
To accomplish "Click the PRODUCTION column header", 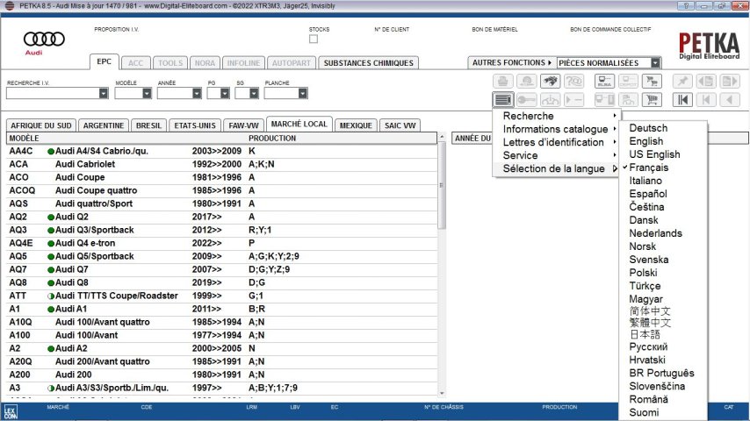I will [272, 138].
